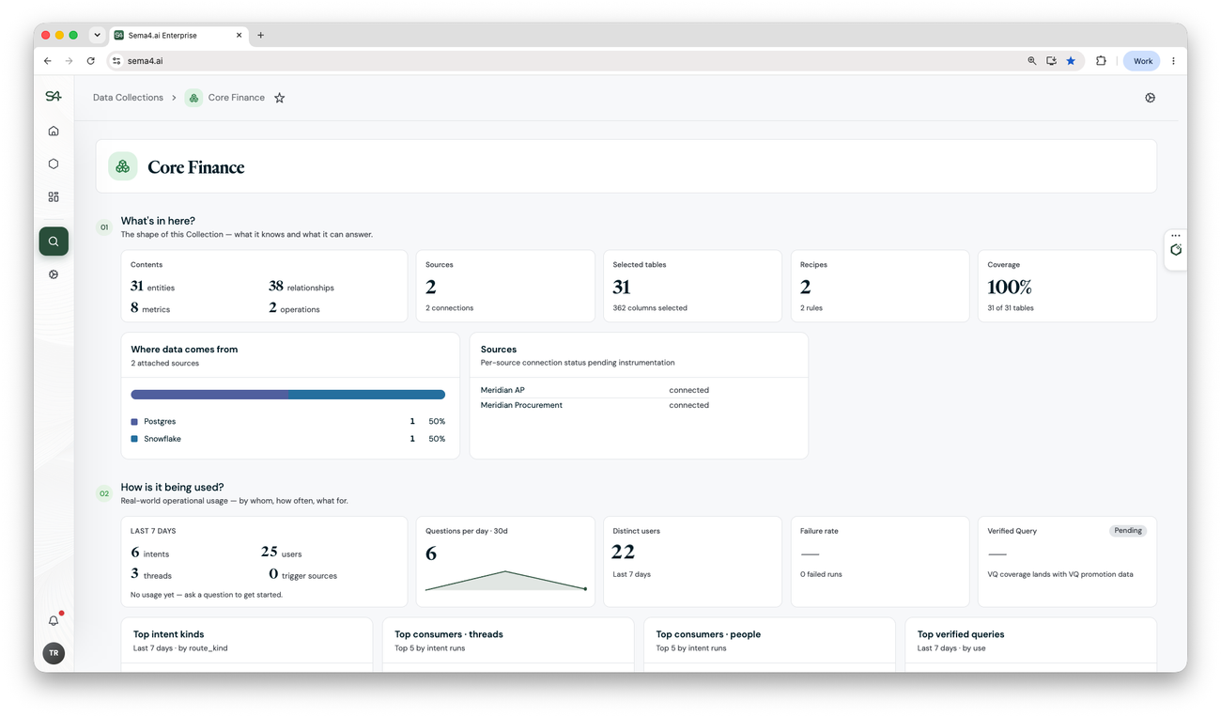This screenshot has height=717, width=1221.
Task: Click the 'Where data comes from' heading
Action: (184, 350)
